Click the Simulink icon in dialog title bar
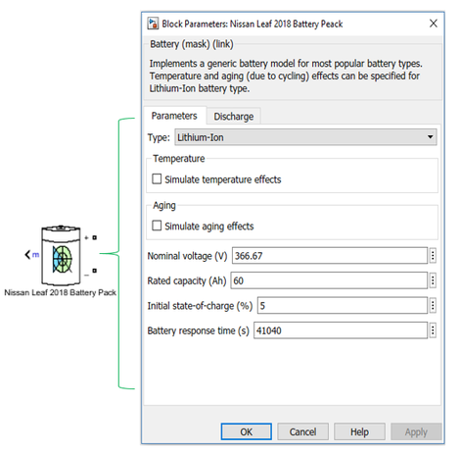This screenshot has height=454, width=460. [x=153, y=24]
